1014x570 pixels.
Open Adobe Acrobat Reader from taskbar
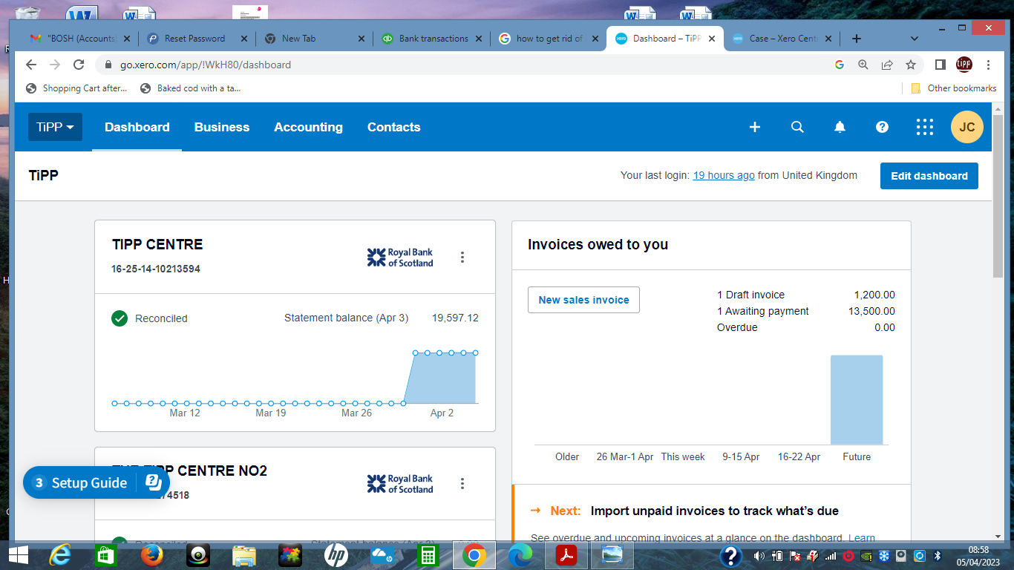click(x=566, y=555)
